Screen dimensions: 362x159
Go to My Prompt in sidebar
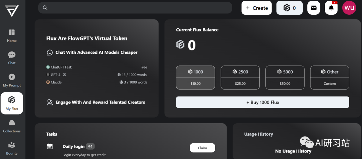coord(12,80)
